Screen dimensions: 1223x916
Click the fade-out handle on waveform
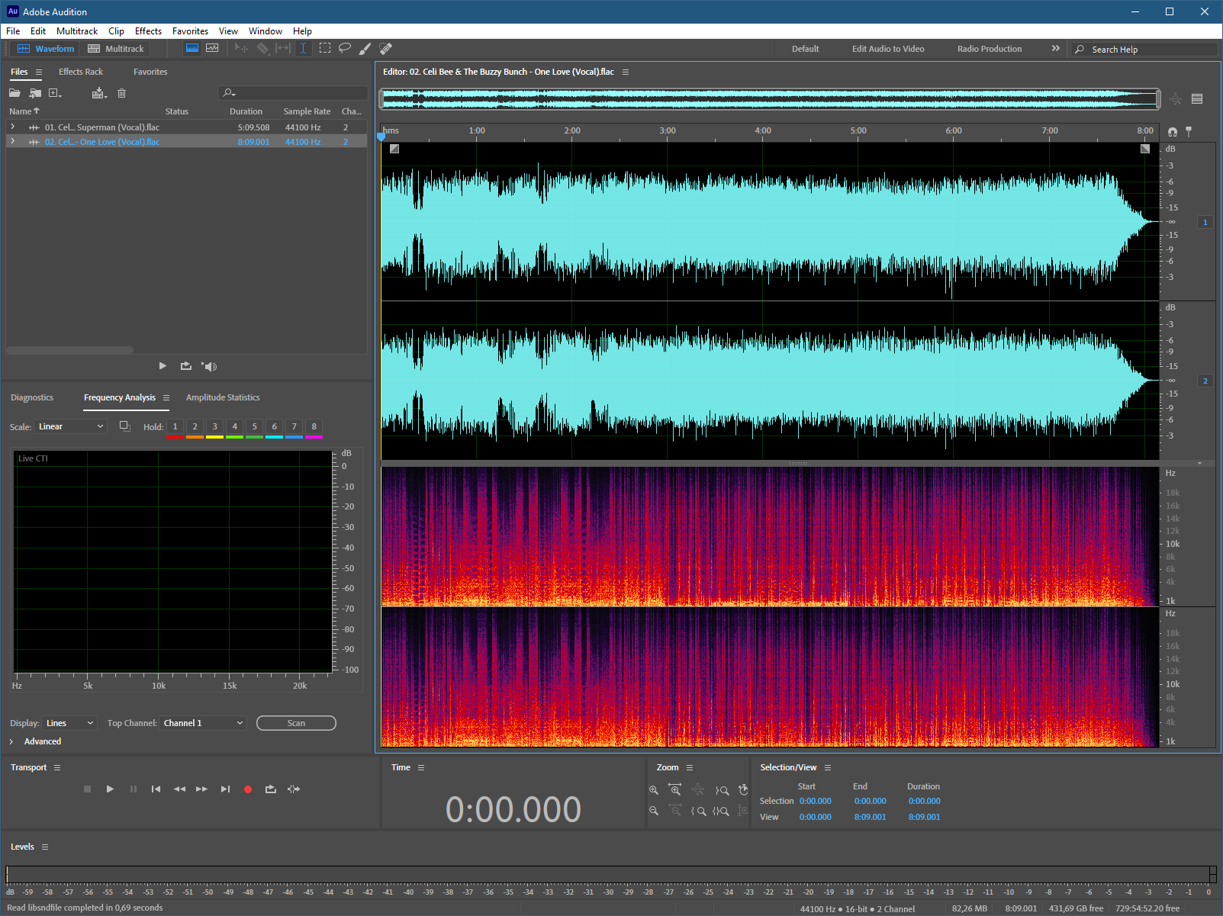[x=1145, y=149]
